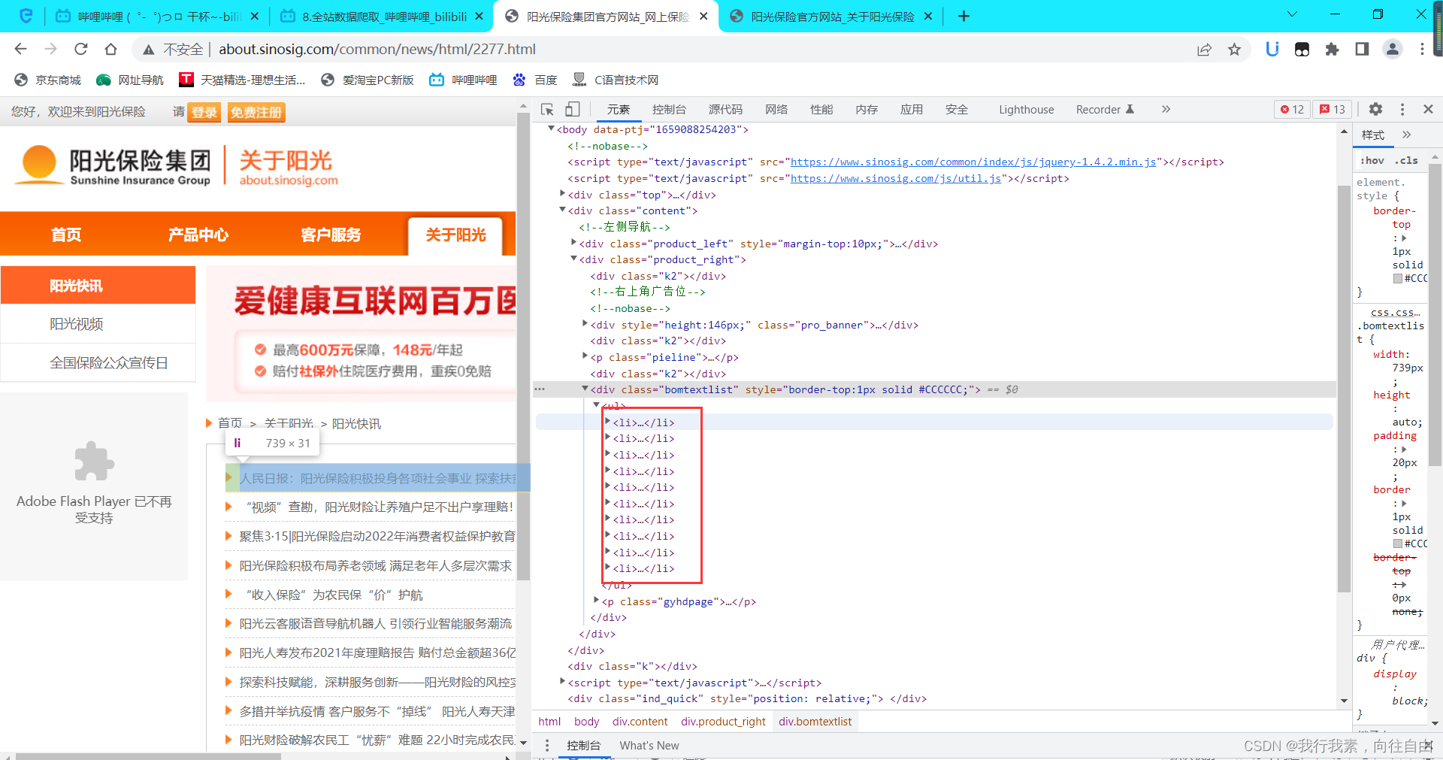Open new browser tab

(x=964, y=16)
